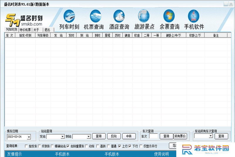Image resolution: width=235 pixels, height=157 pixels.
Task: Click the 中转 transfer button
Action: [x=129, y=136]
